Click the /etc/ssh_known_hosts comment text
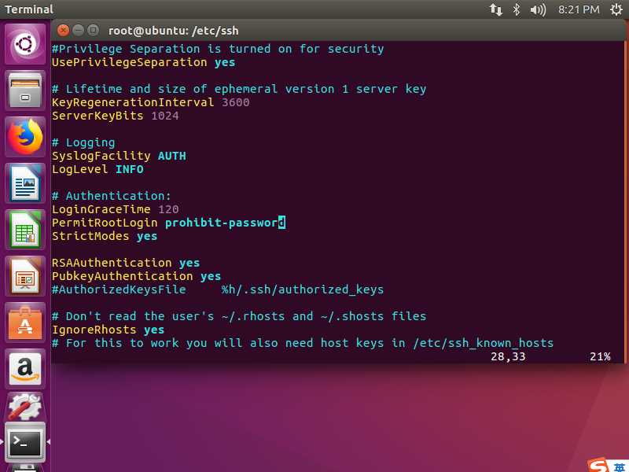This screenshot has width=629, height=472. 483,343
